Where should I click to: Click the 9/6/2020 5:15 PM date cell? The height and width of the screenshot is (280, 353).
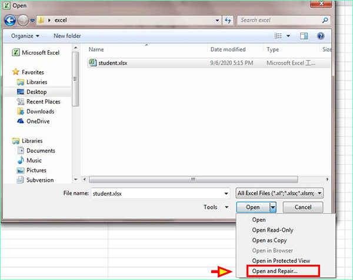pos(231,63)
